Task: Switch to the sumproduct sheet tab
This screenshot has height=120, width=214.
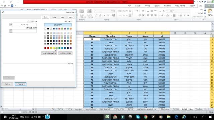Action: point(91,109)
